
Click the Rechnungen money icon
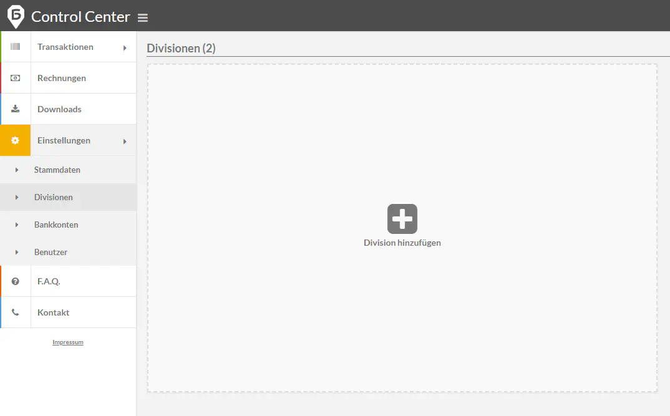16,78
